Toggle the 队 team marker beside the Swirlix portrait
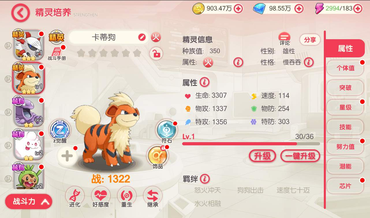The height and width of the screenshot is (218, 370). [x=8, y=145]
